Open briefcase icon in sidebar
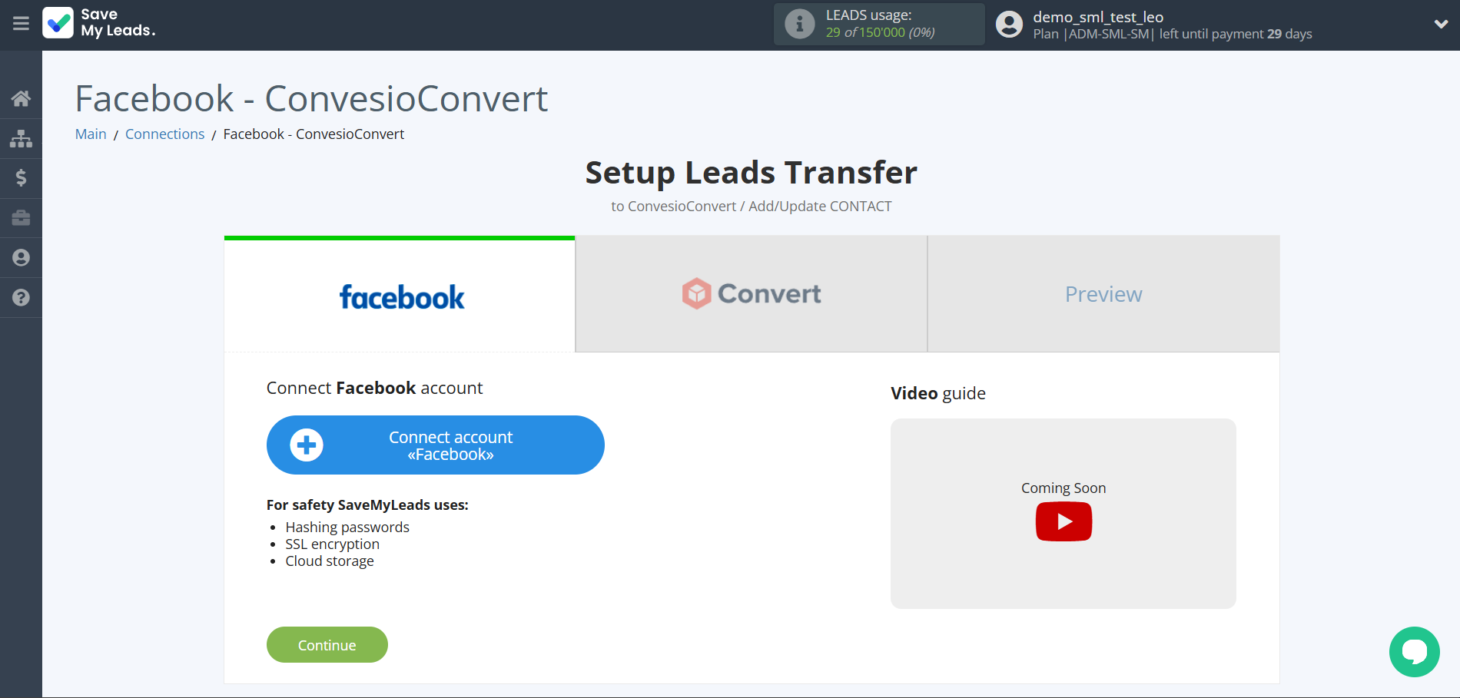Viewport: 1460px width, 698px height. (21, 218)
